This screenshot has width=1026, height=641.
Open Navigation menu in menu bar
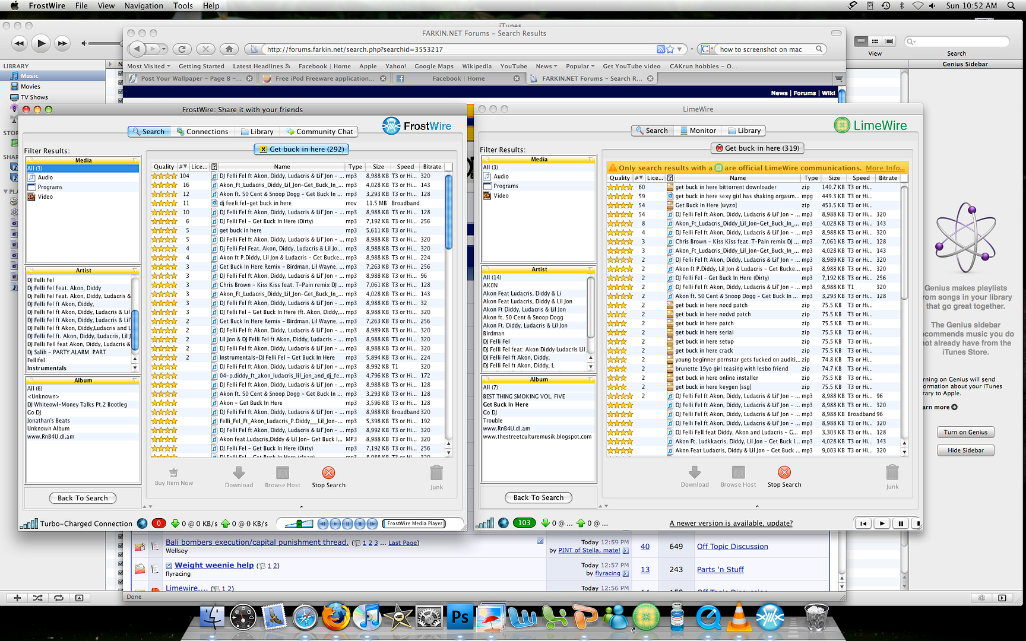coord(144,6)
